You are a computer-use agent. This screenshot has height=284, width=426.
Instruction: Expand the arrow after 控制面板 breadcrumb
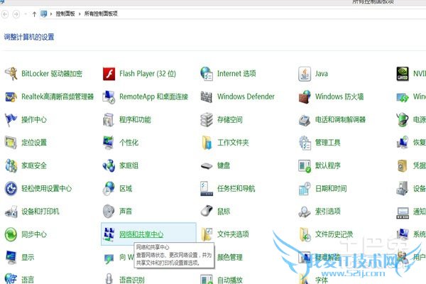(80, 14)
